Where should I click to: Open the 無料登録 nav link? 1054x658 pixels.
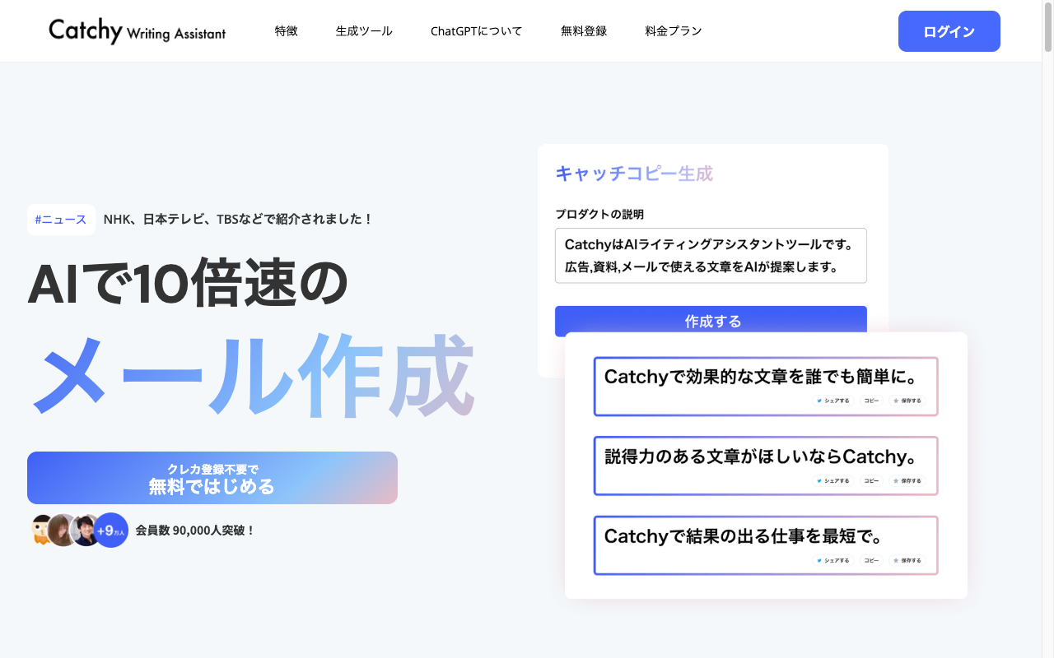coord(584,31)
